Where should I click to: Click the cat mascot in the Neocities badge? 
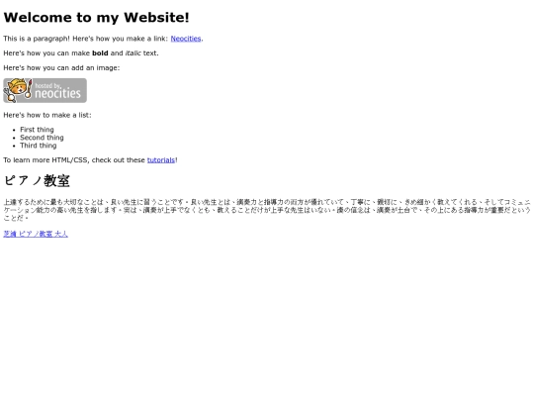tap(18, 90)
